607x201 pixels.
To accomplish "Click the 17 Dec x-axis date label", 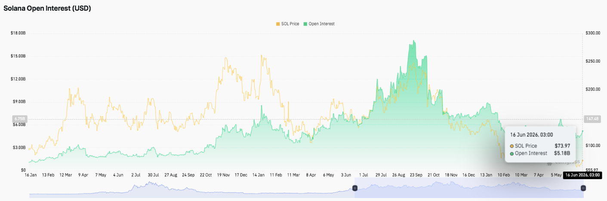I will [241, 175].
